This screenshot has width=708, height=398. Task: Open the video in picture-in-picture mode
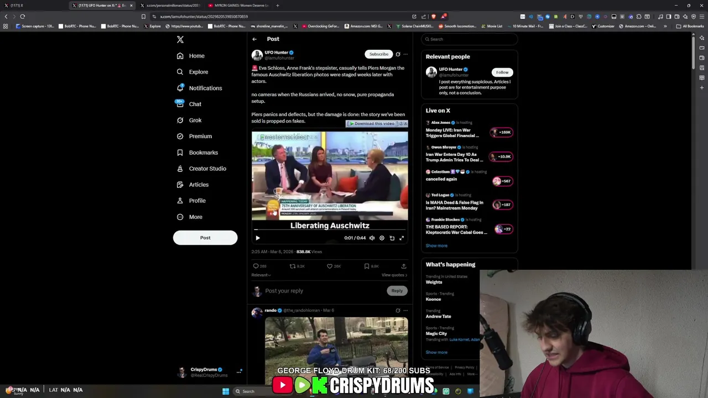[392, 238]
